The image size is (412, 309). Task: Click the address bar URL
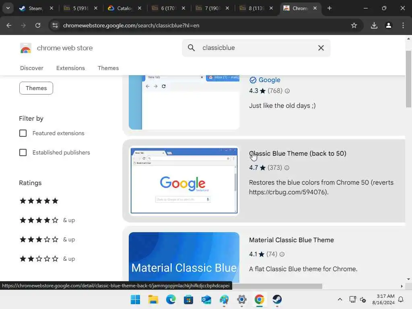tap(131, 25)
